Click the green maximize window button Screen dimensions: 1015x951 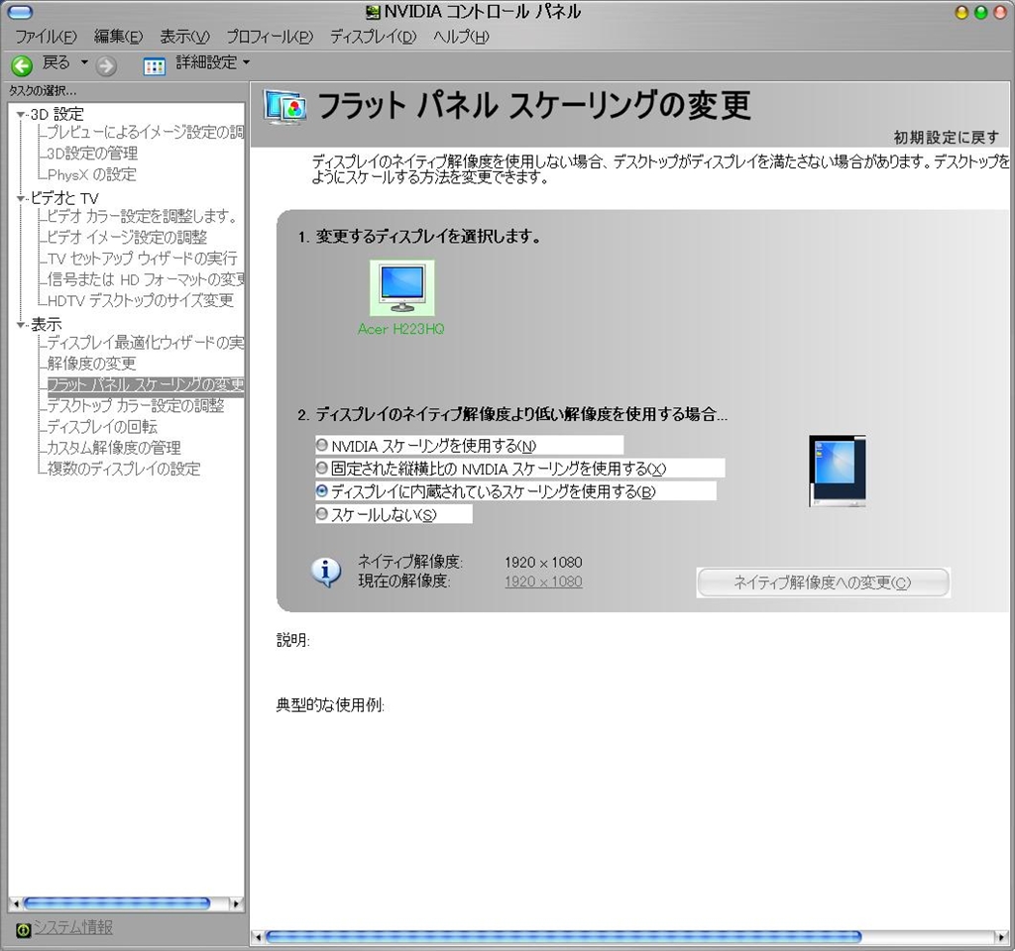click(980, 12)
